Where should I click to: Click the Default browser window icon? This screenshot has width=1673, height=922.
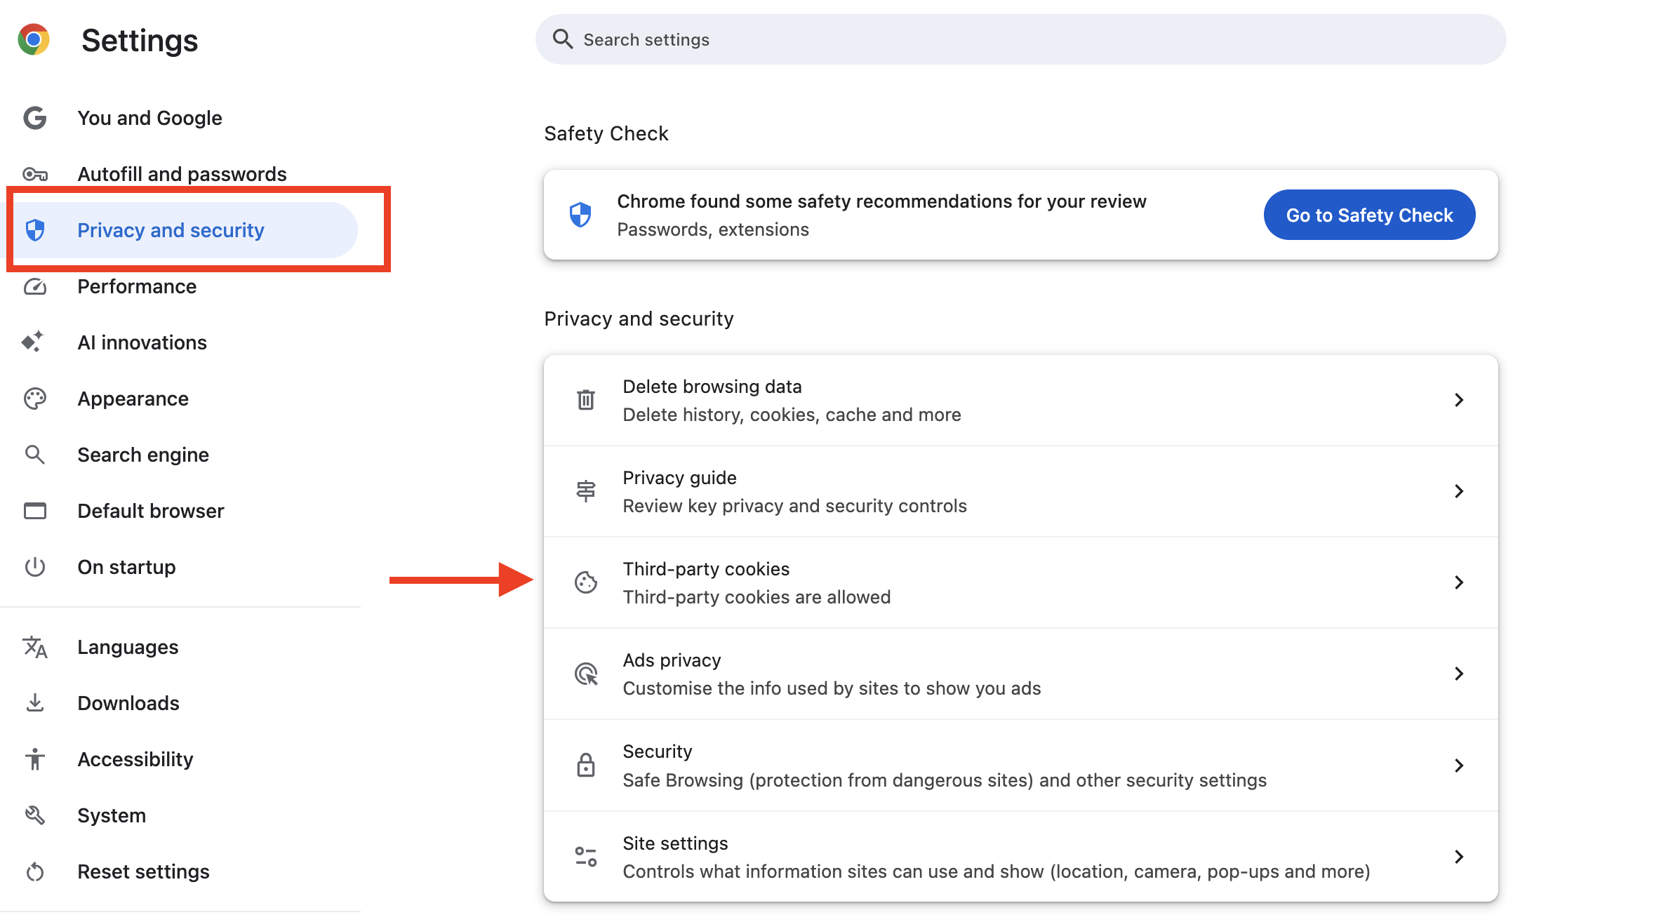pyautogui.click(x=35, y=511)
